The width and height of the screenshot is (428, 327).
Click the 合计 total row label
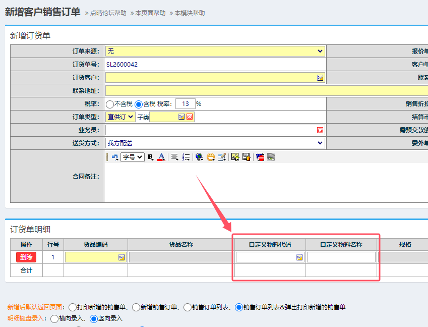pos(26,270)
